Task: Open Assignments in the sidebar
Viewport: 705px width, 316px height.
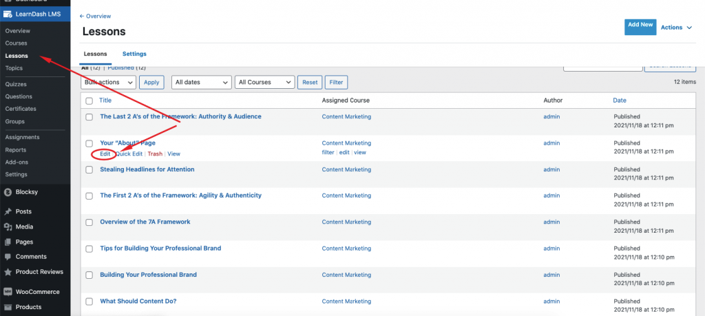Action: [23, 137]
